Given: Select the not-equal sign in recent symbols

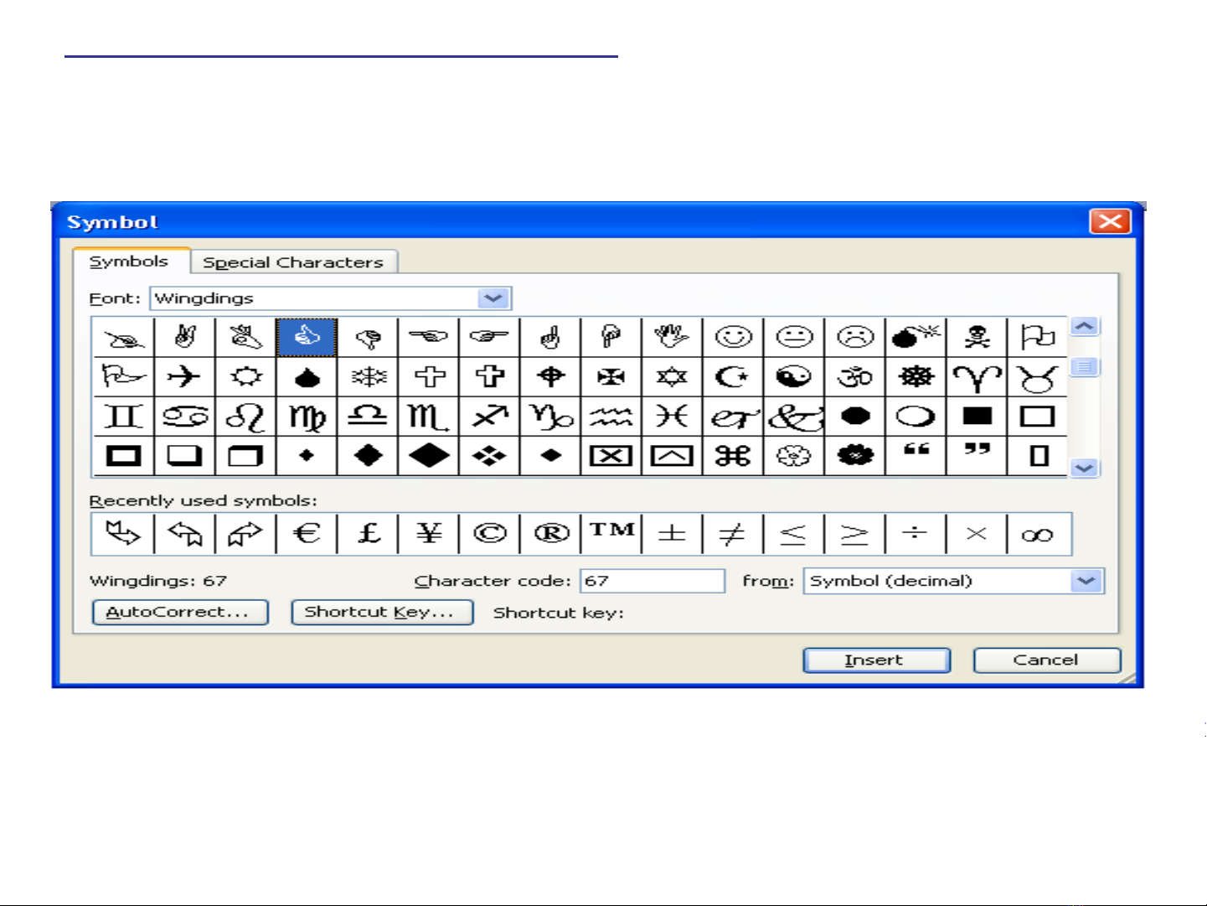Looking at the screenshot, I should [732, 534].
